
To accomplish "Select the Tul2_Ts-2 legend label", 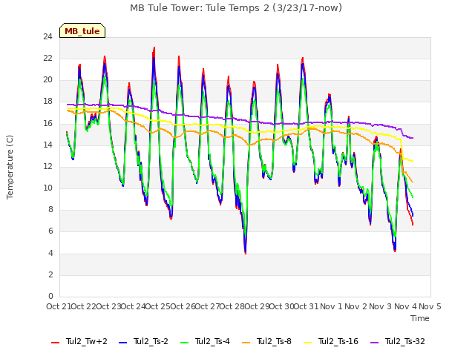I will tap(151, 341).
